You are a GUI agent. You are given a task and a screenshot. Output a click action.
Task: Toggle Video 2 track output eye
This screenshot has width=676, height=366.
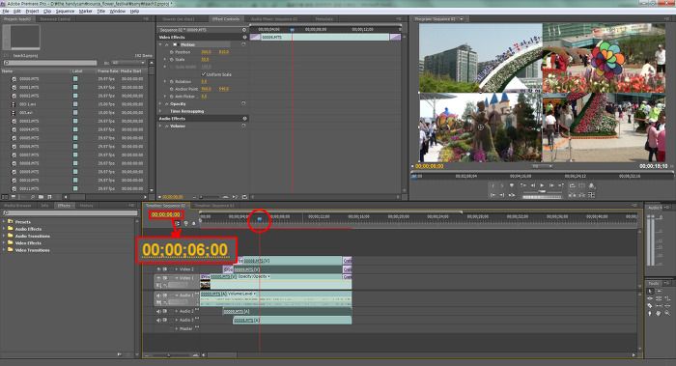coord(158,269)
